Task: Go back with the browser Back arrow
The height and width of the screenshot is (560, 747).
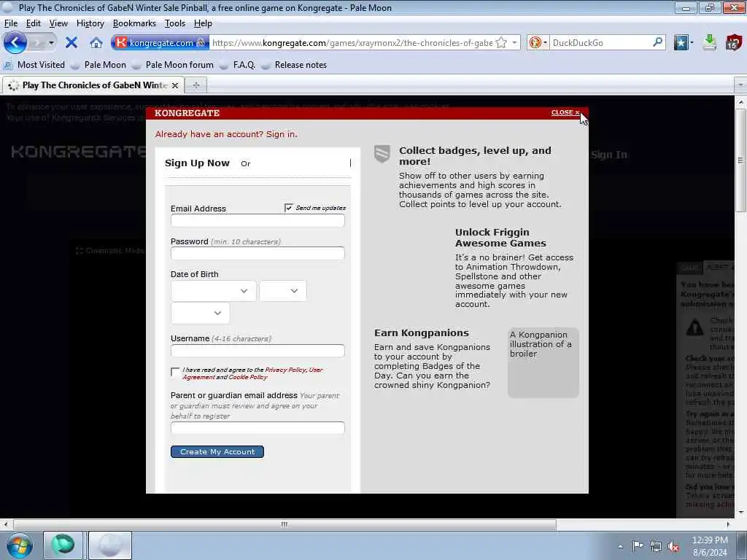Action: (x=15, y=43)
